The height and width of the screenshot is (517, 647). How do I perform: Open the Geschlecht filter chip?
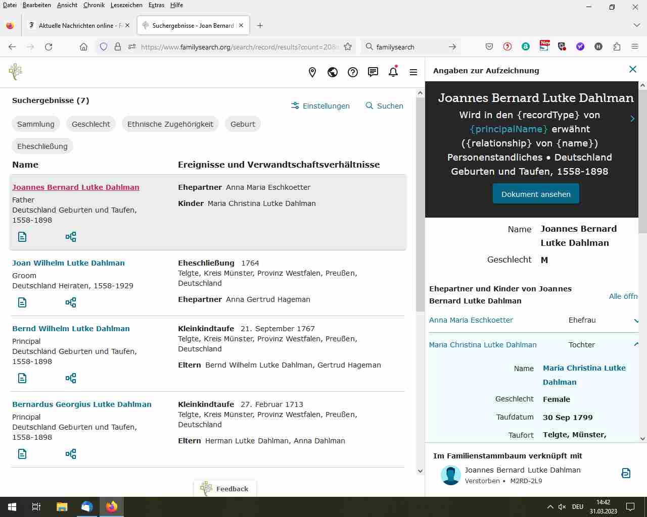coord(91,124)
